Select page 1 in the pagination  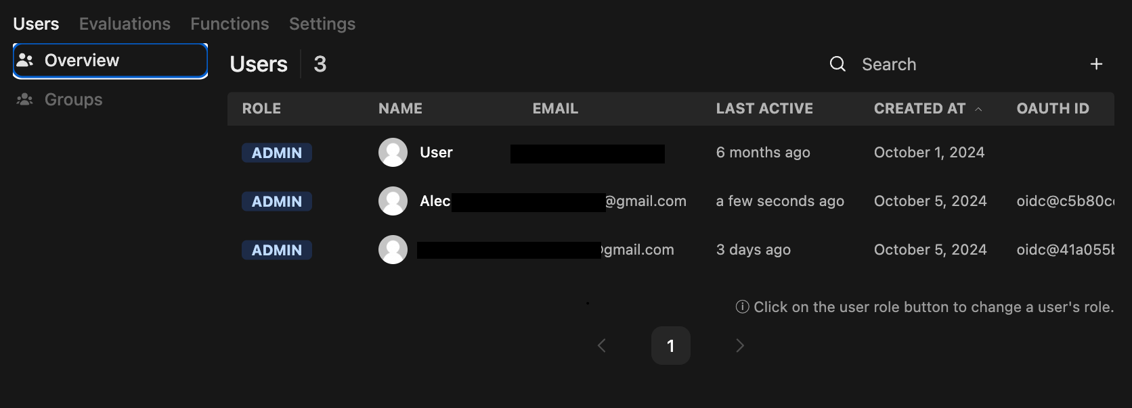click(x=671, y=346)
